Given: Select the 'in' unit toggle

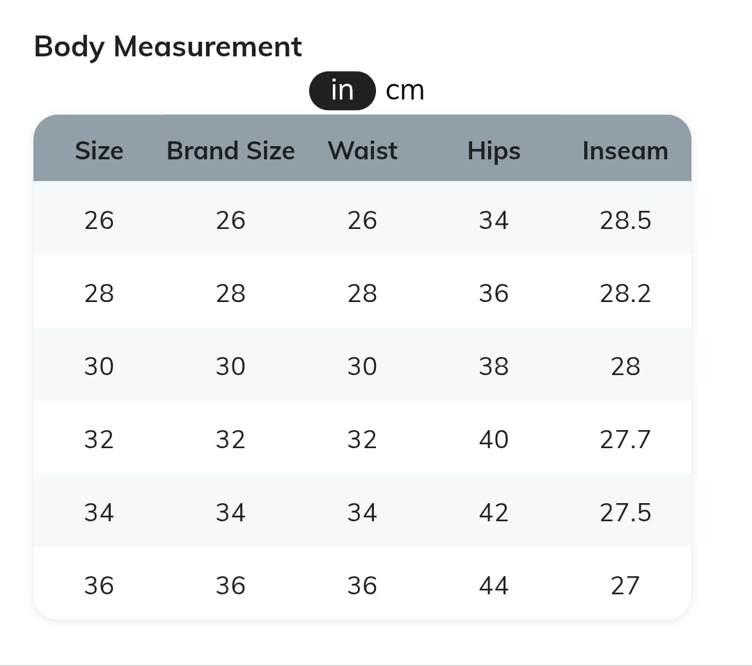Looking at the screenshot, I should tap(343, 90).
